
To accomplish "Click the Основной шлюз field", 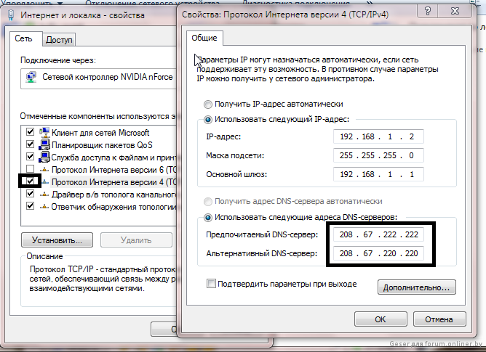I will [378, 174].
